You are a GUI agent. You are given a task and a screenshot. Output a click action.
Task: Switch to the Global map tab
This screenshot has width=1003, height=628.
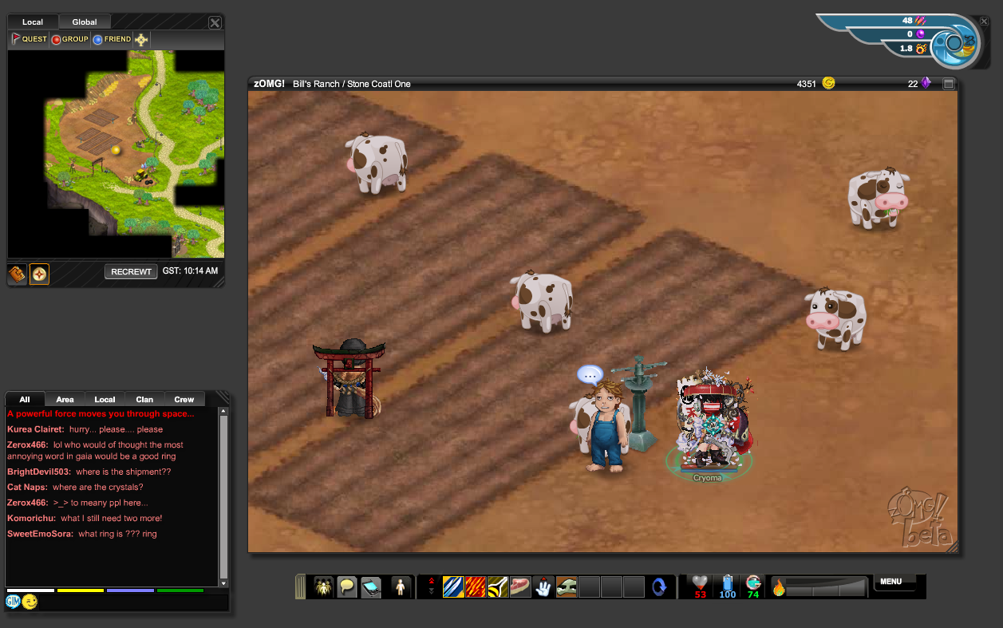click(85, 22)
